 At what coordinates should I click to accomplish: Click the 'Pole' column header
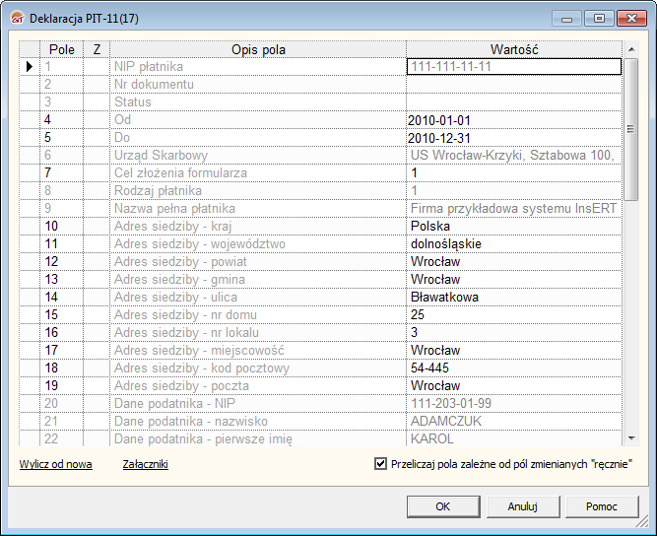click(61, 49)
